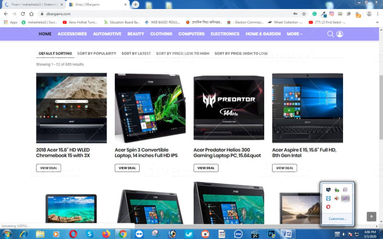
Task: Go to the BEAUTY category
Action: (x=136, y=34)
